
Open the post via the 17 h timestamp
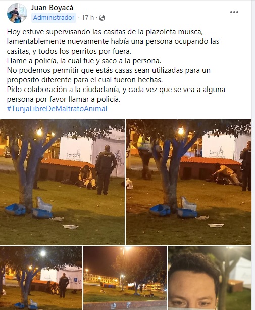[88, 18]
